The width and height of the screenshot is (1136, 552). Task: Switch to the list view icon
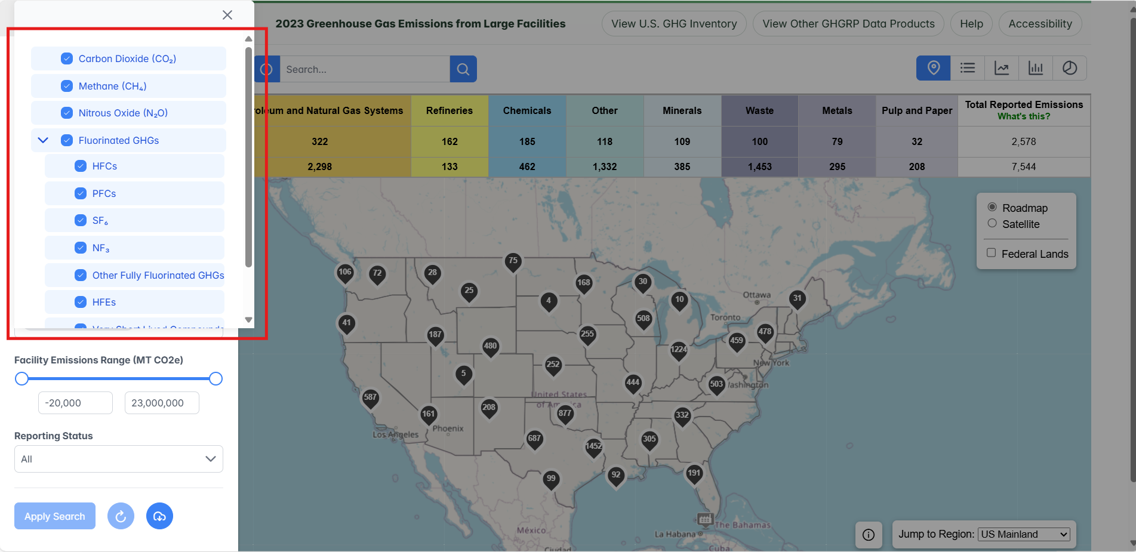click(967, 68)
